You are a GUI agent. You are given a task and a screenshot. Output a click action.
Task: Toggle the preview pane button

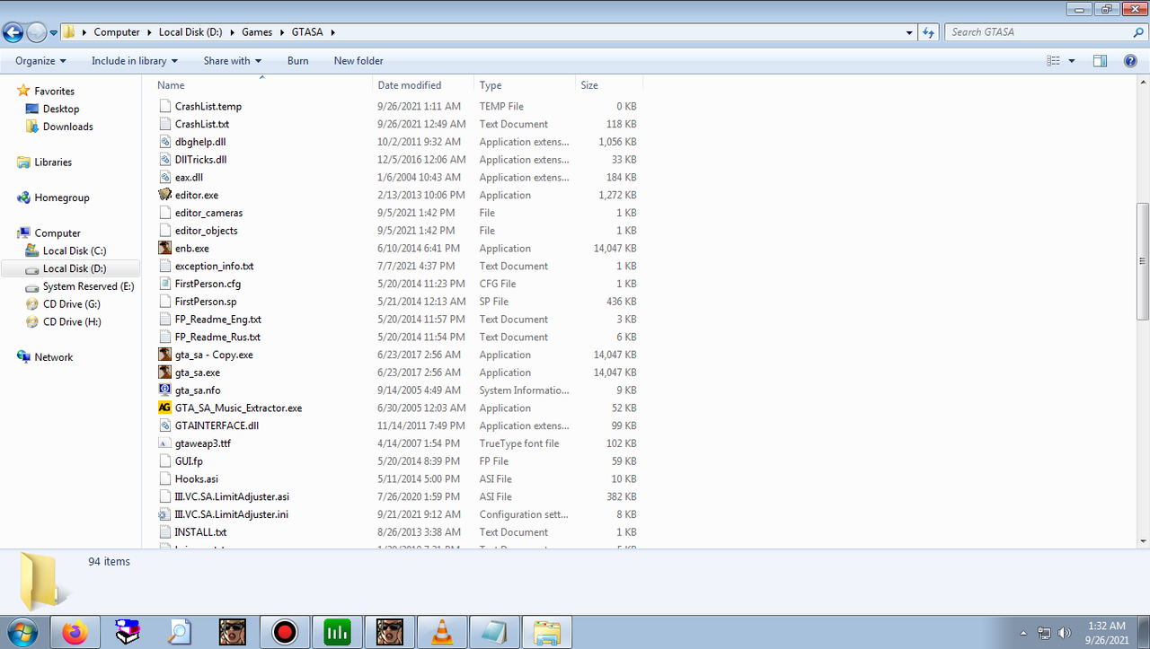(x=1100, y=61)
